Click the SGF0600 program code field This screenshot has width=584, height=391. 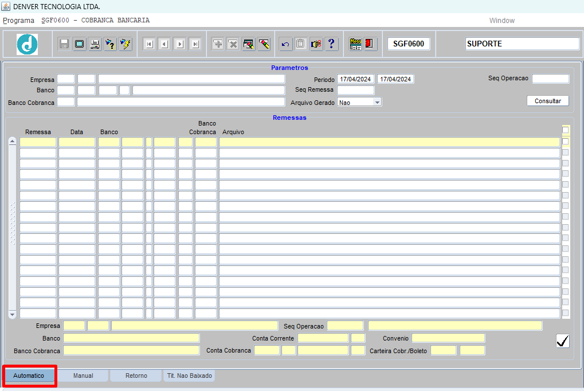(x=409, y=44)
